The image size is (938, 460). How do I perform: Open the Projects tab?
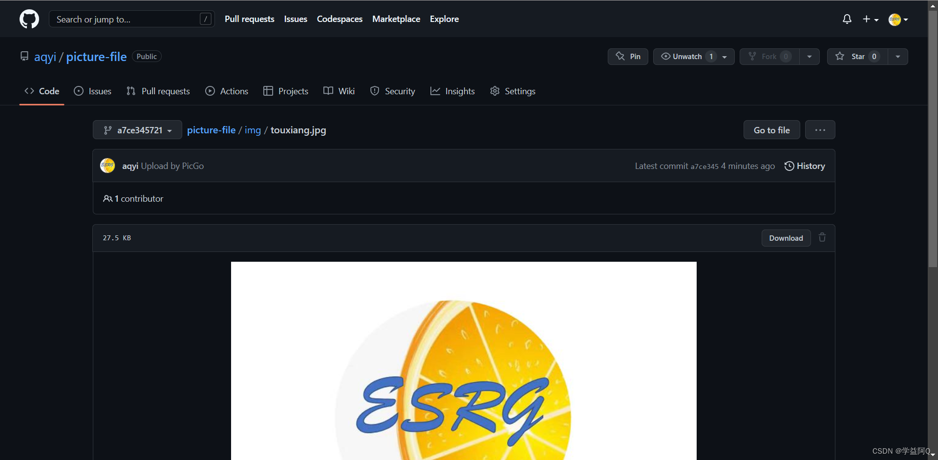pyautogui.click(x=286, y=91)
